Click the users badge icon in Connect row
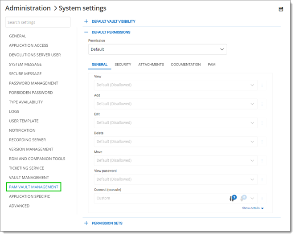 click(233, 198)
